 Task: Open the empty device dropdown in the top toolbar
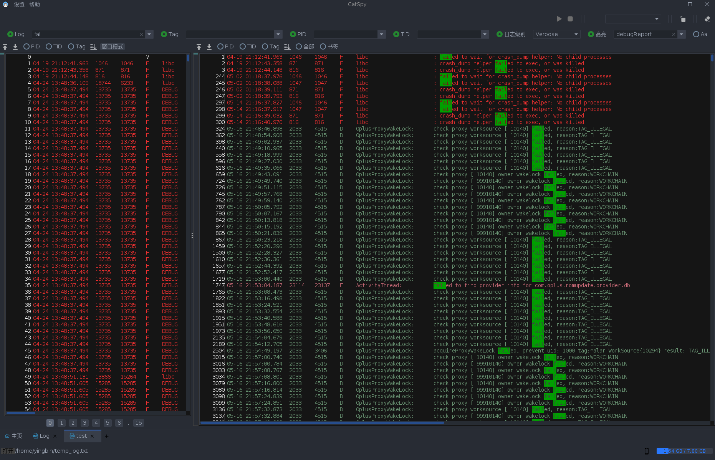tap(633, 19)
